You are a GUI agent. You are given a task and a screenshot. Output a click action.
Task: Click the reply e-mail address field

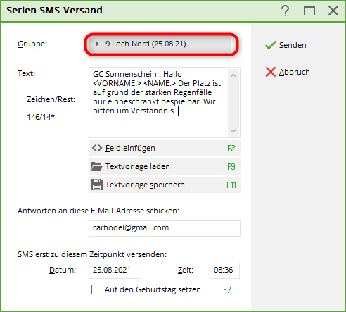[x=165, y=228]
